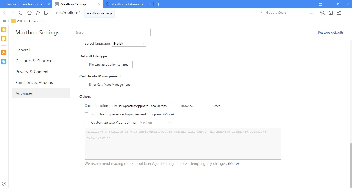Open the blue lightbulb sidebar tool
This screenshot has width=352, height=188.
(4, 61)
